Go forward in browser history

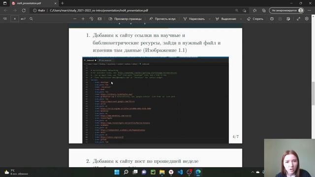[x=15, y=10]
